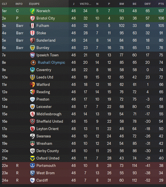Sort by the DIFF column header
The height and width of the screenshot is (187, 166).
(148, 4)
